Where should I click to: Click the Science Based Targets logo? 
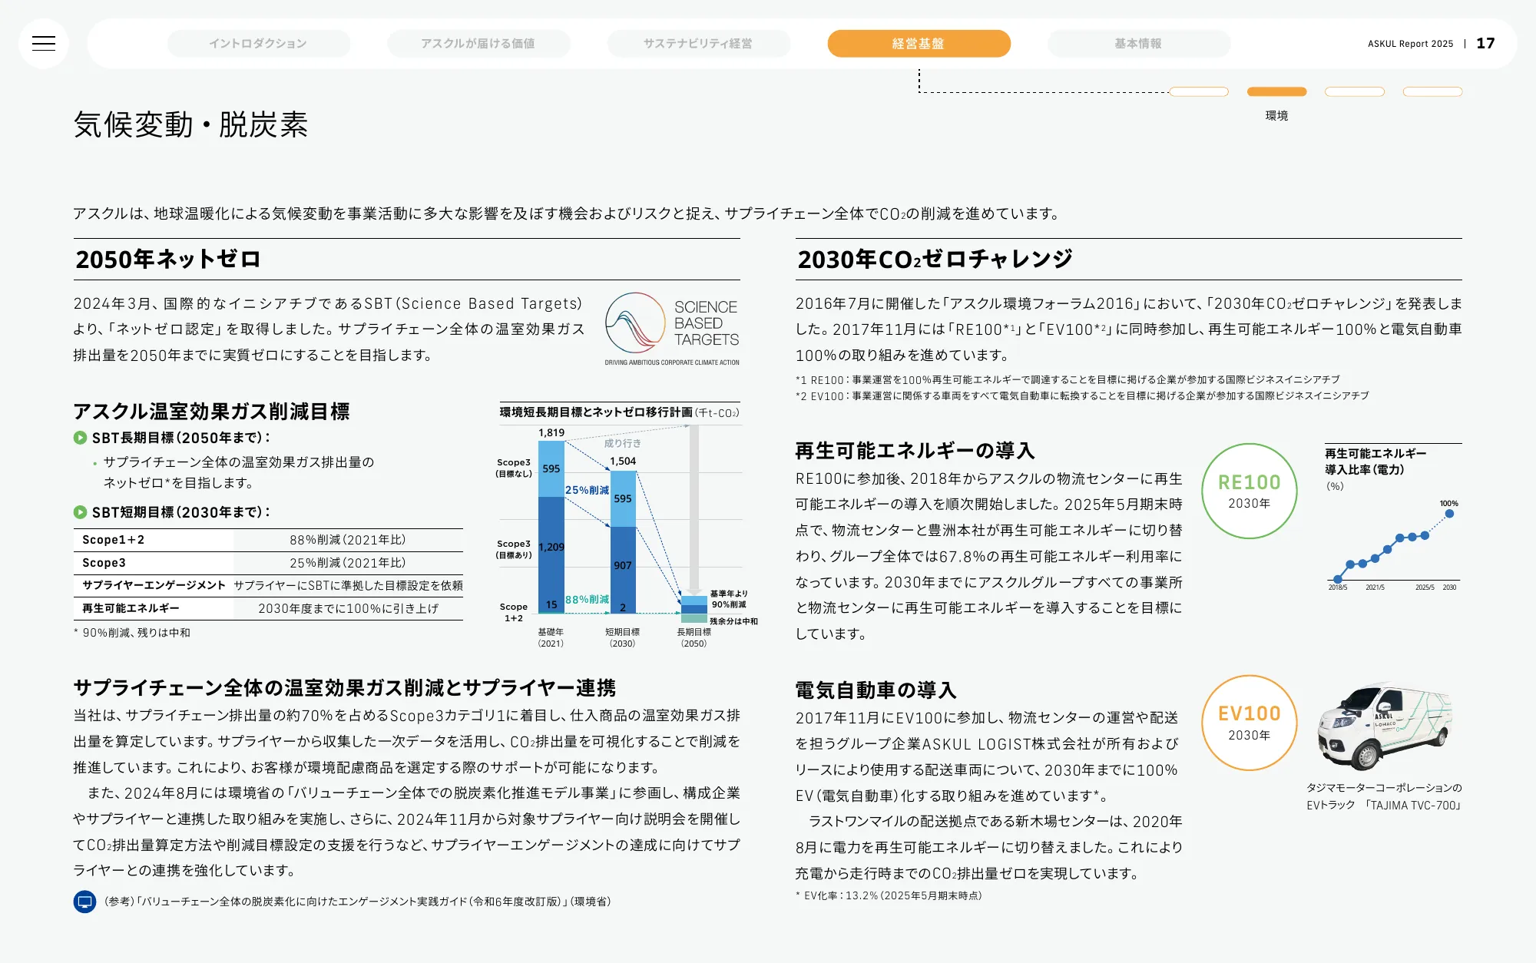(672, 329)
